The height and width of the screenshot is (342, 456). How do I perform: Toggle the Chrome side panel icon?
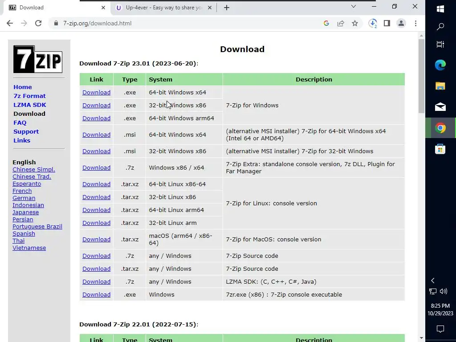tap(387, 23)
